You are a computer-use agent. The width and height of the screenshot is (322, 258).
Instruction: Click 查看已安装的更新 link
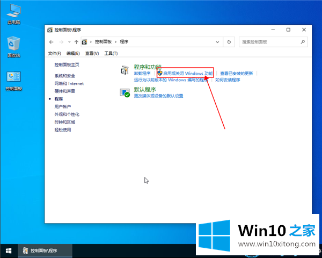coord(236,74)
